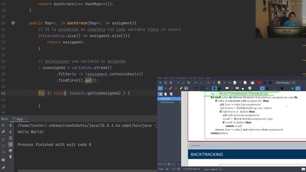306x172 pixels.
Task: Paste in Xournal++ toolbar
Action: 189,83
